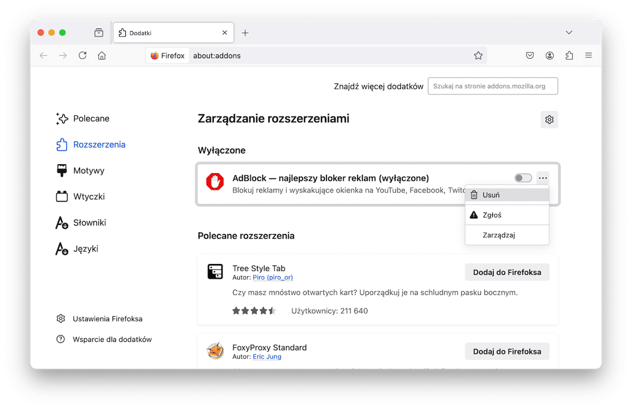Open the Firefox View icon in tab bar

(x=99, y=33)
